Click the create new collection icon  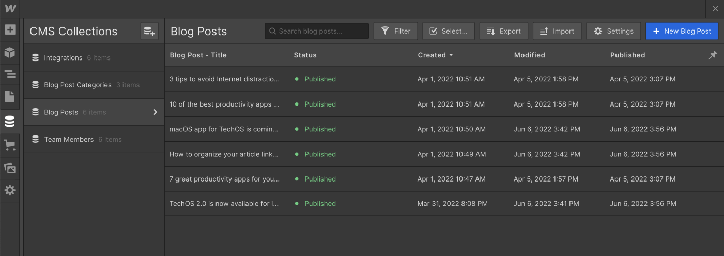pos(149,31)
